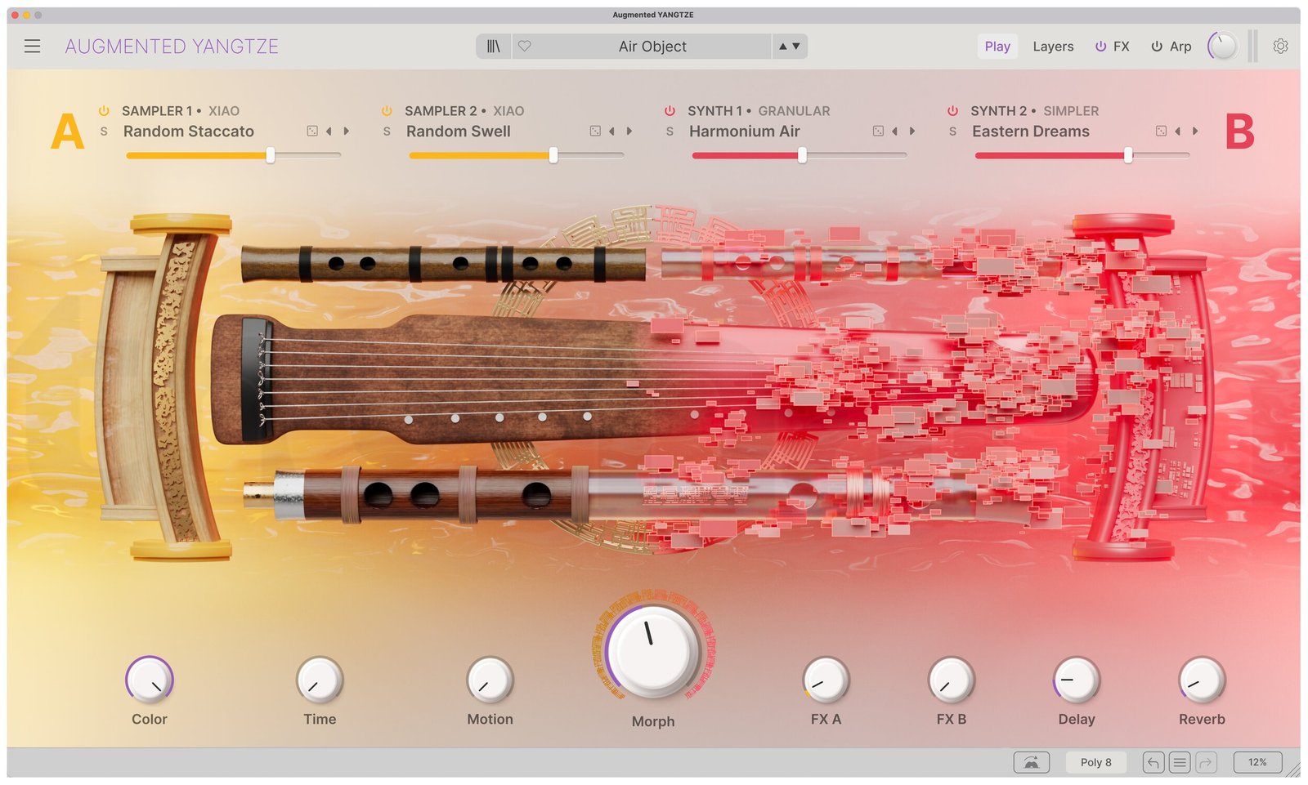Favorite the Air Object preset with heart
This screenshot has height=785, width=1308.
pos(525,47)
